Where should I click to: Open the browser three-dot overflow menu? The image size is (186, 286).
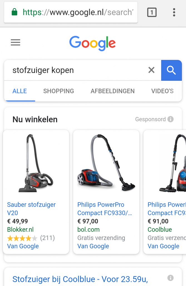(174, 12)
